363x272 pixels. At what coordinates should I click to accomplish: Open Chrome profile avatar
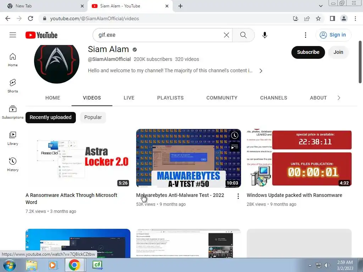tap(344, 18)
